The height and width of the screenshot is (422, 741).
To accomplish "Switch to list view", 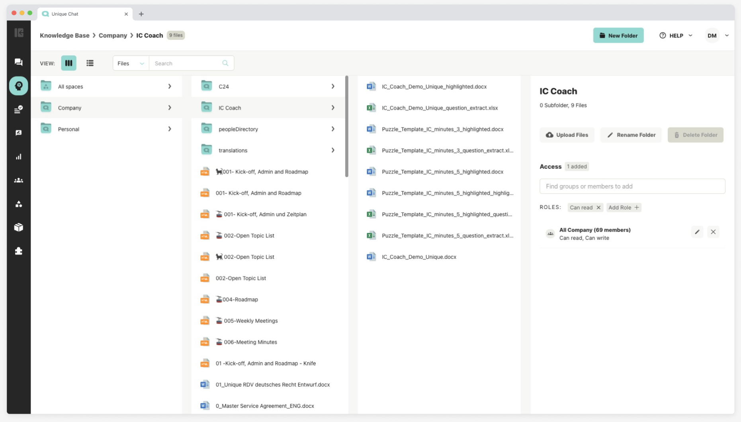I will tap(90, 63).
